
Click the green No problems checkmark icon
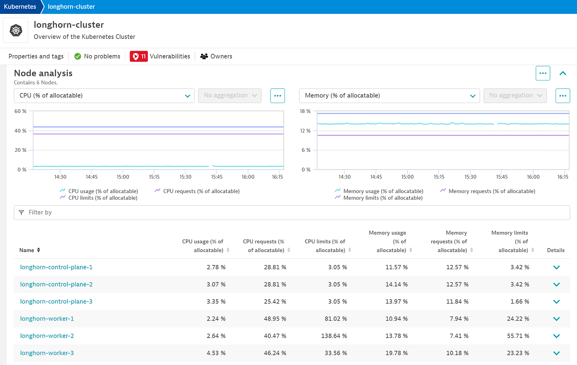(x=78, y=56)
